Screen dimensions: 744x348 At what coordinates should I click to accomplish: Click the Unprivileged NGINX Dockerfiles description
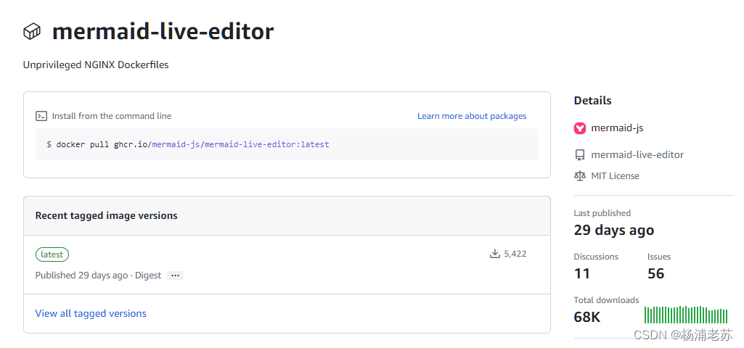(96, 65)
